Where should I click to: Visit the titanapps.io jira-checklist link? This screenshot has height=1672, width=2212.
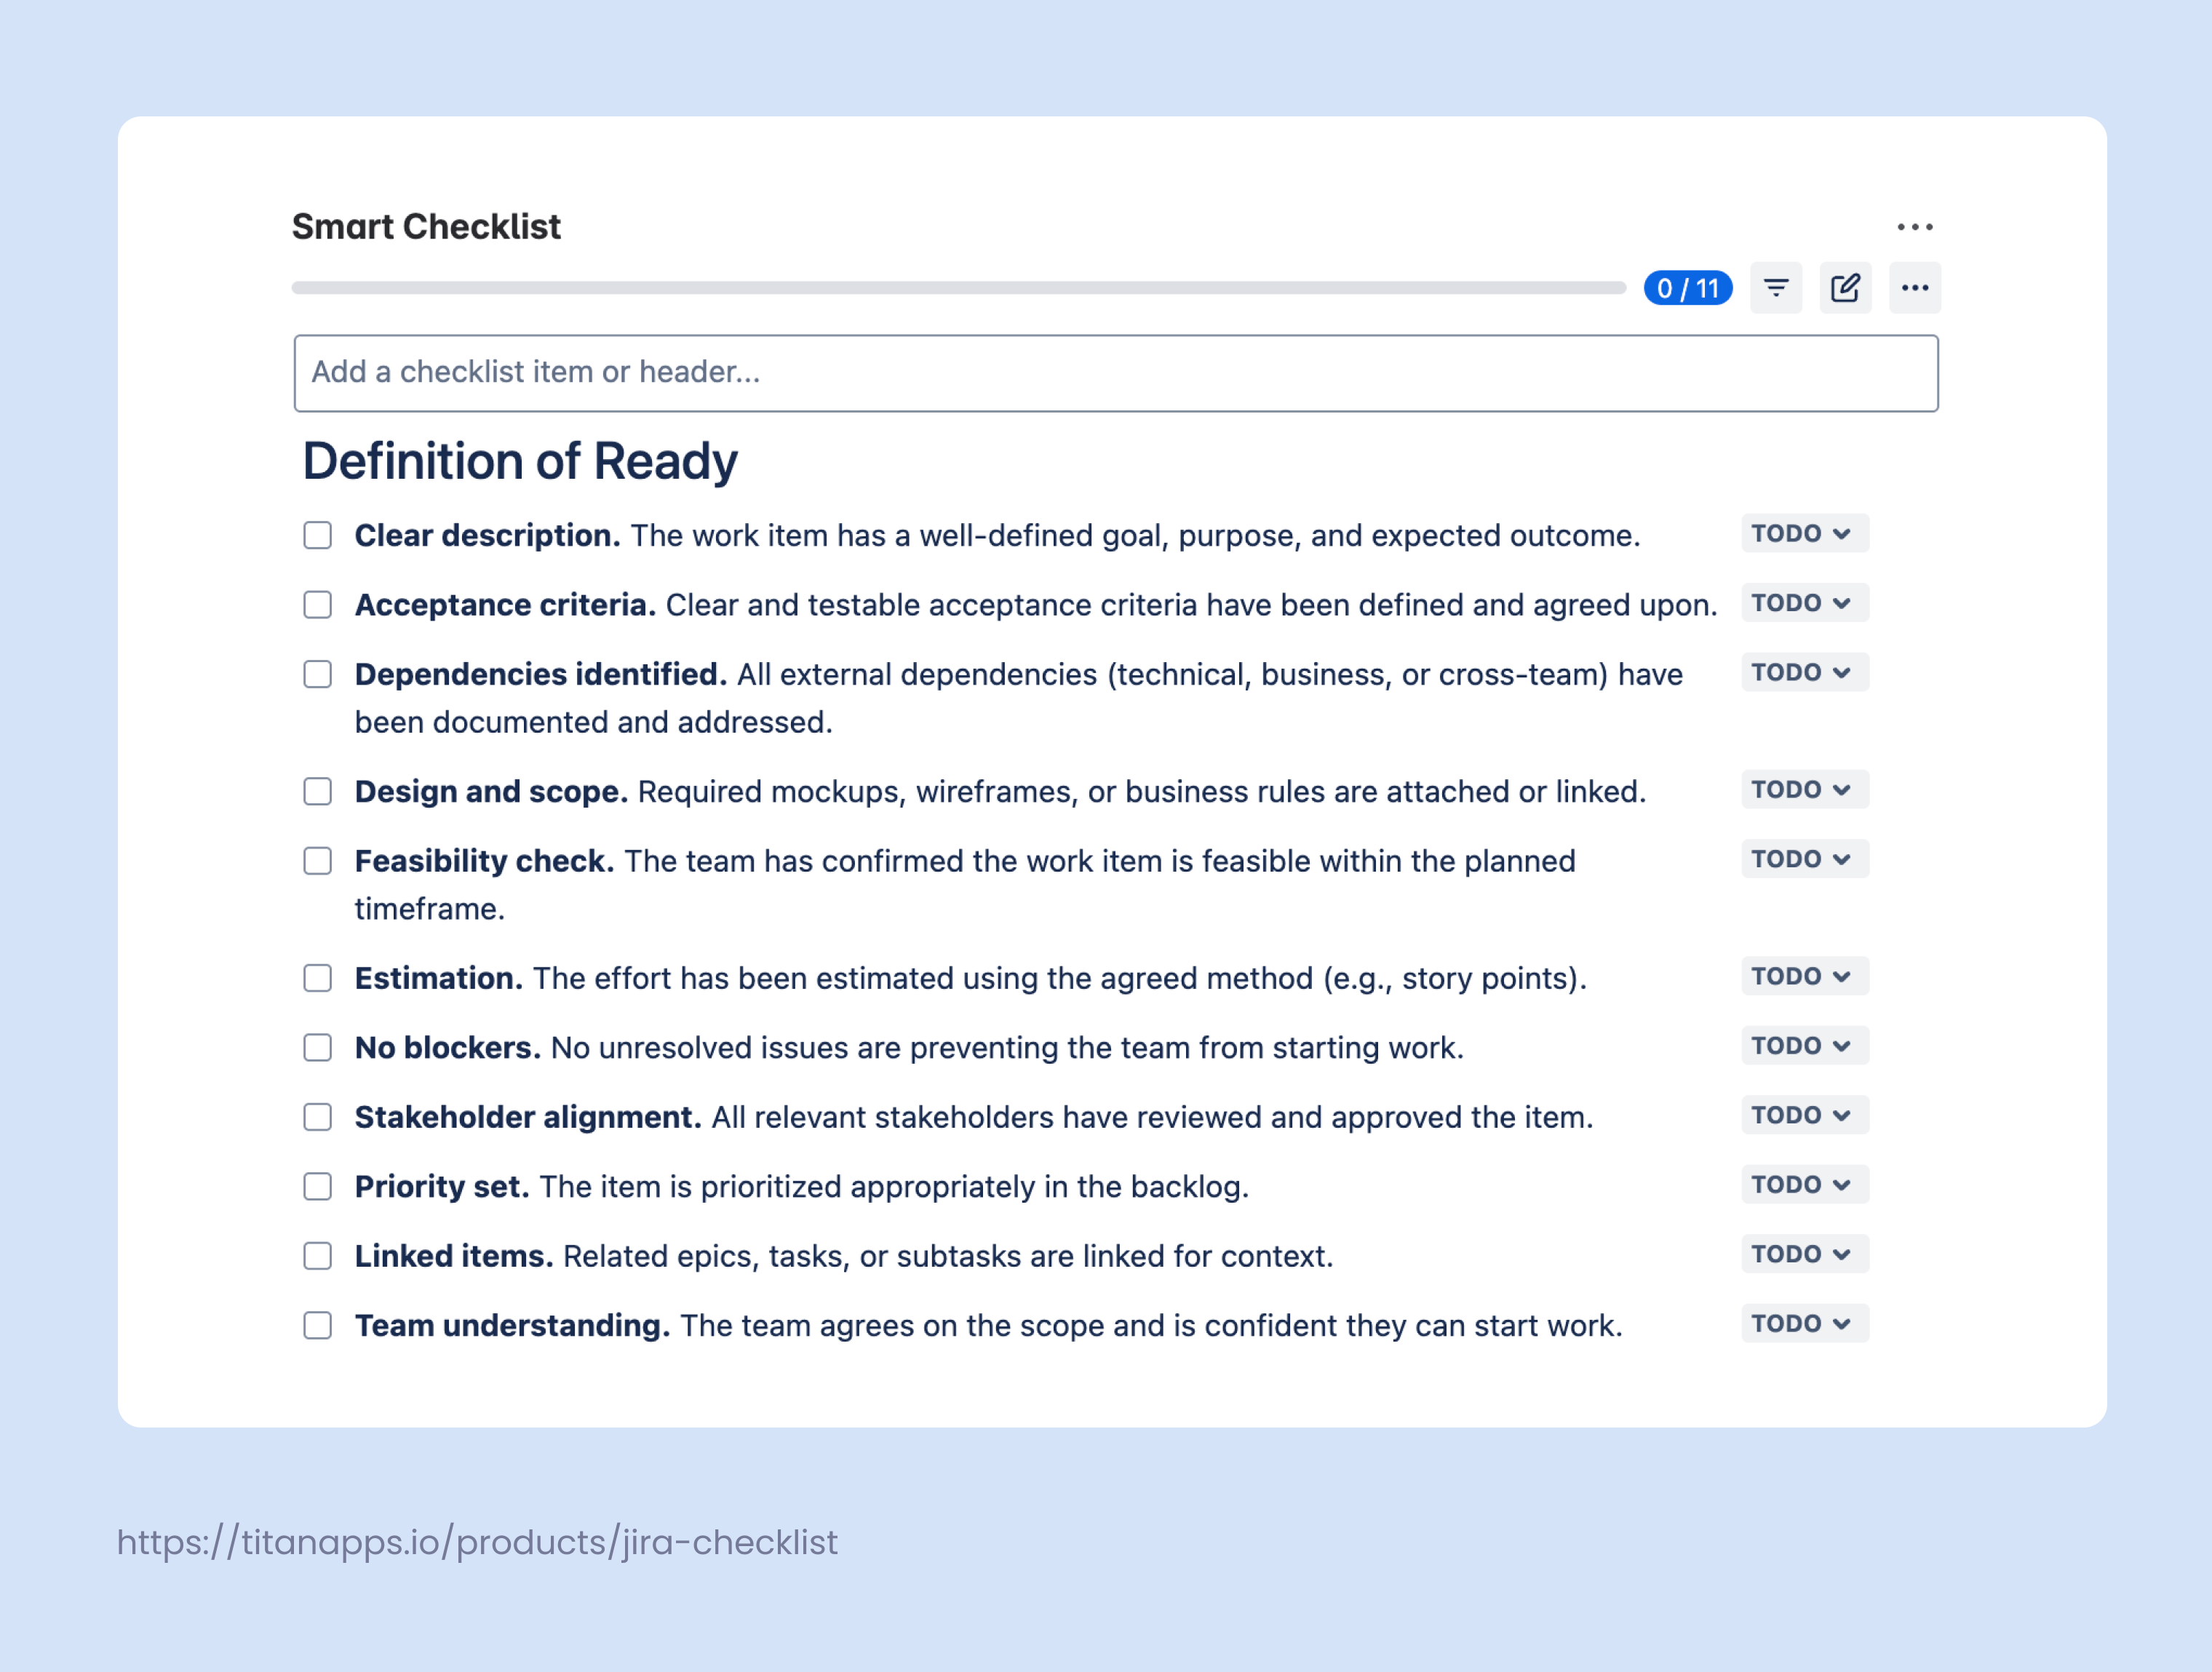point(476,1543)
